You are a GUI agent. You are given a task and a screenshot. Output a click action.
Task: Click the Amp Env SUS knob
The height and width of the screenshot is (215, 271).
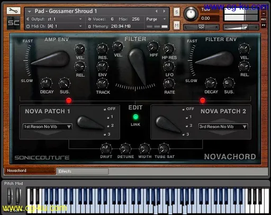[x=65, y=83]
